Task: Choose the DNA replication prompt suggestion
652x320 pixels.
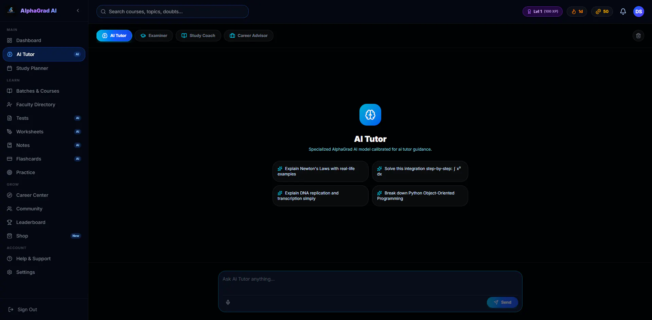Action: pyautogui.click(x=320, y=196)
